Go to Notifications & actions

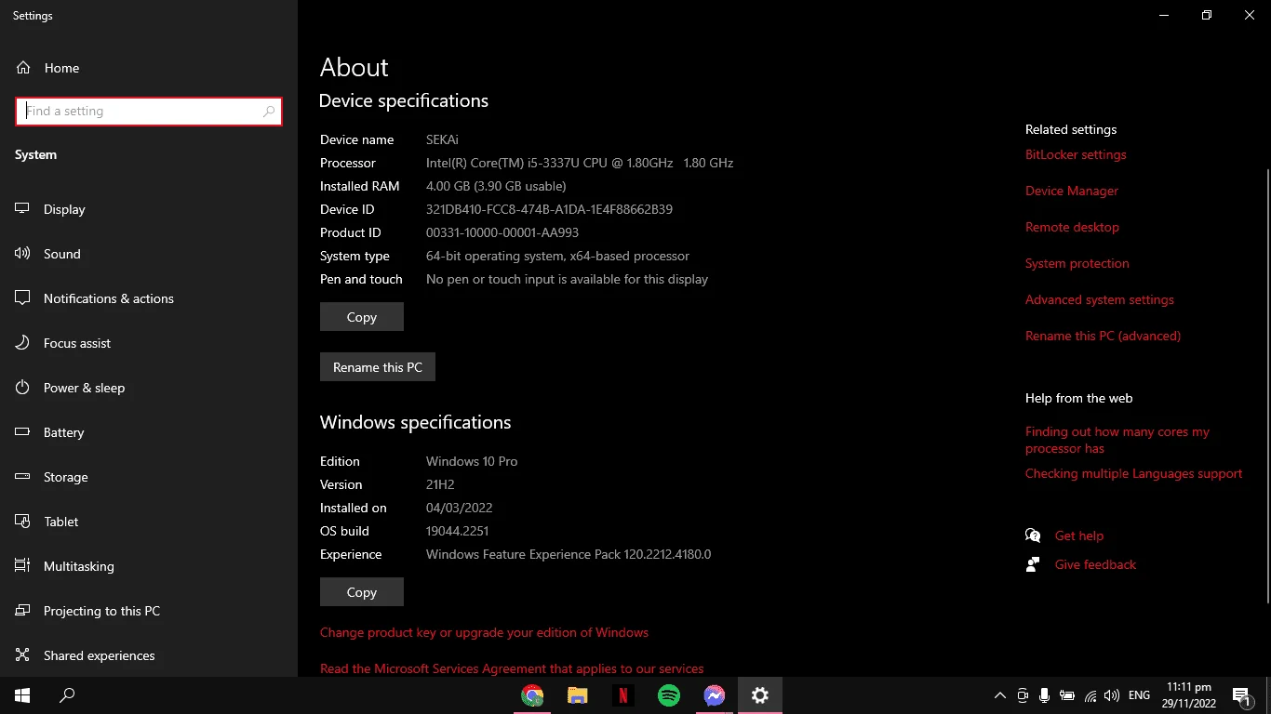[x=149, y=298]
